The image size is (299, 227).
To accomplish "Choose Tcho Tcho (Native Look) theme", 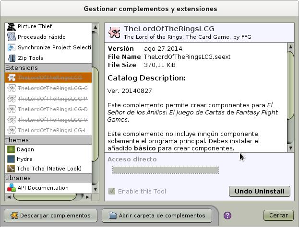I will click(x=48, y=169).
